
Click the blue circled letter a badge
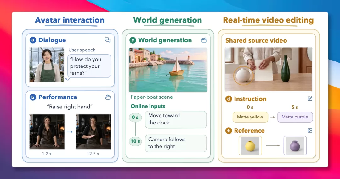pyautogui.click(x=33, y=40)
